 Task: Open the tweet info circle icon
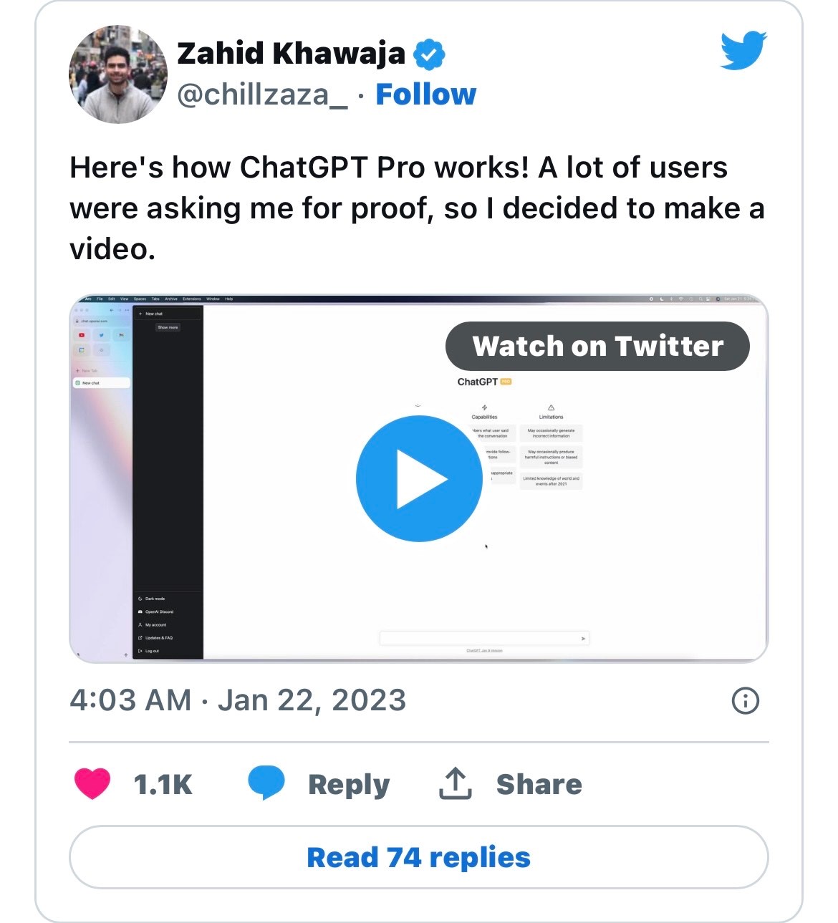pyautogui.click(x=745, y=700)
